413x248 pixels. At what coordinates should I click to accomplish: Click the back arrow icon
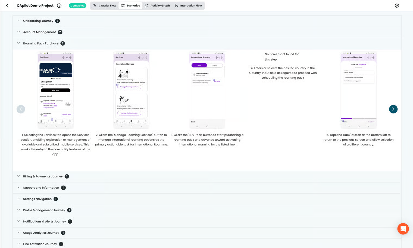coord(7,5)
